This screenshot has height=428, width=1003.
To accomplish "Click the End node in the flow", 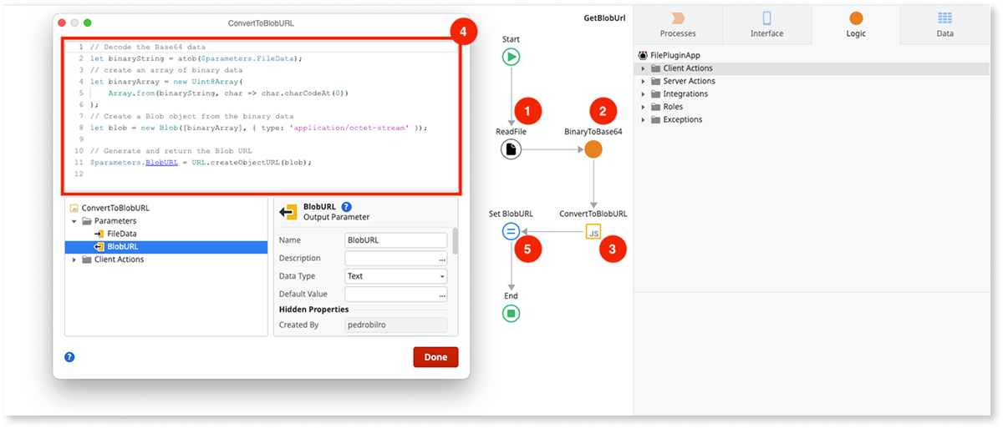I will click(x=512, y=314).
